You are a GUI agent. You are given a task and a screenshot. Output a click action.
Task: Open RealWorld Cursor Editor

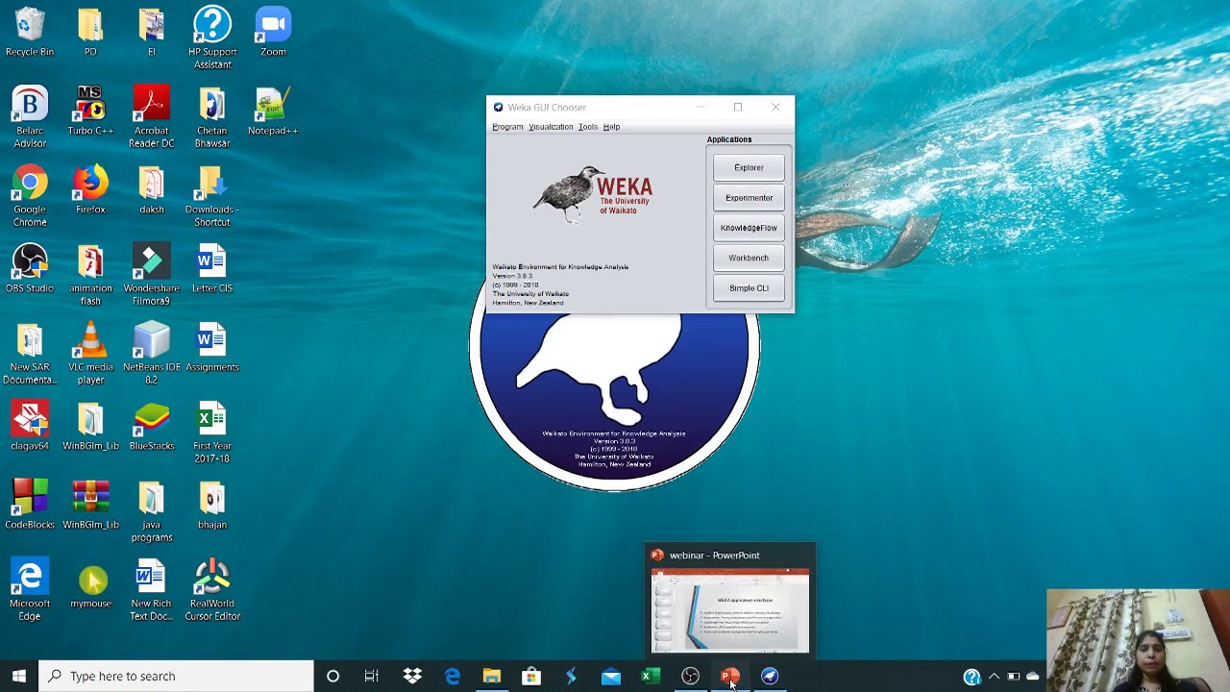click(x=212, y=589)
